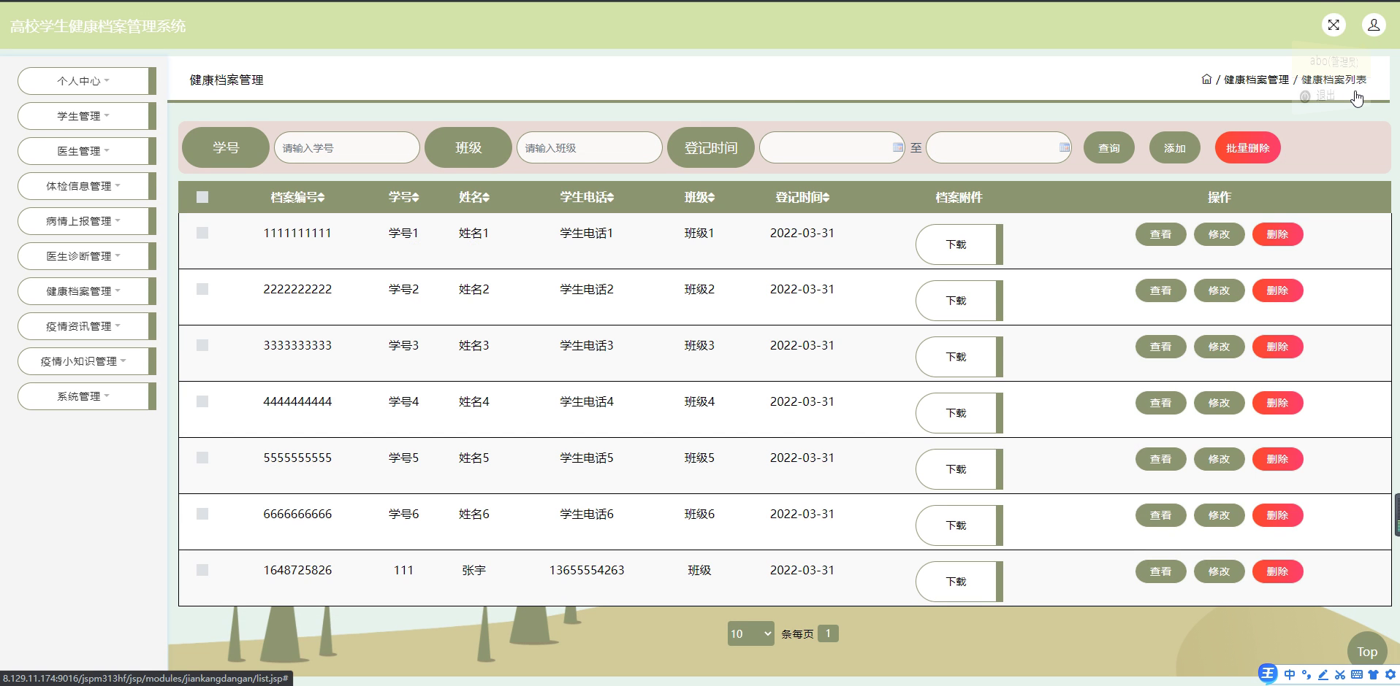
Task: Click the 登记时间 start date input
Action: click(832, 147)
